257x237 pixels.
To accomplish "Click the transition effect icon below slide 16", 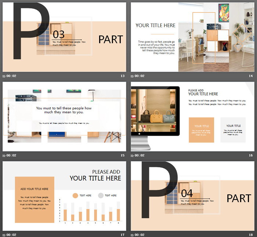I will (x=133, y=155).
